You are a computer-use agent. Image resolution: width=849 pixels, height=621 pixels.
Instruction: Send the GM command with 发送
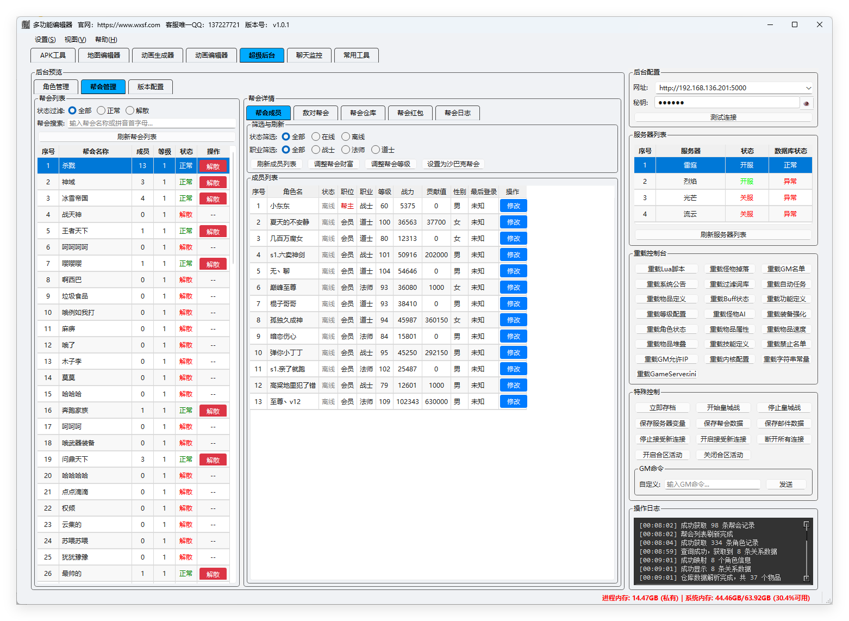[785, 485]
